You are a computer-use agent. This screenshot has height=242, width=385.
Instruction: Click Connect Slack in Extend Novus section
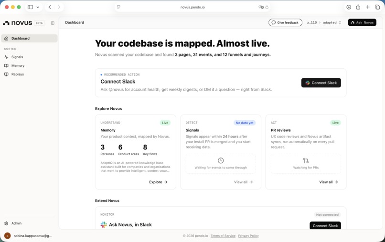point(325,226)
